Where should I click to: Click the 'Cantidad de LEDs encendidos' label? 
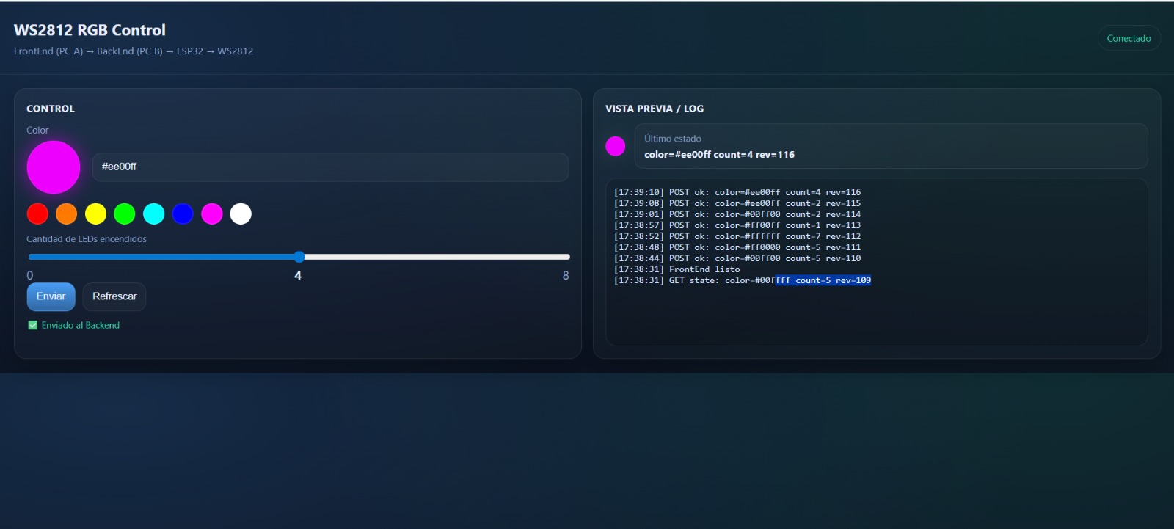(87, 239)
